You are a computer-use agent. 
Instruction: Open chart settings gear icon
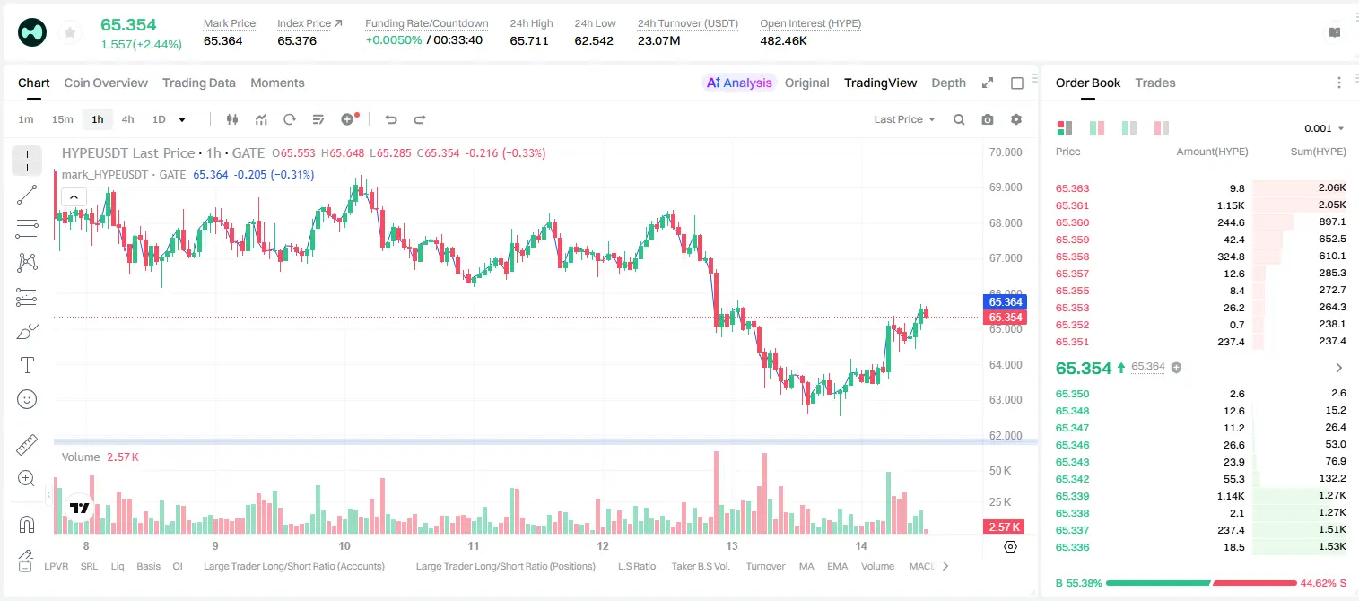[1016, 119]
